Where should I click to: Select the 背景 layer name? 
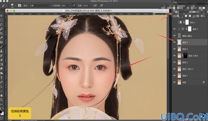tap(184, 83)
